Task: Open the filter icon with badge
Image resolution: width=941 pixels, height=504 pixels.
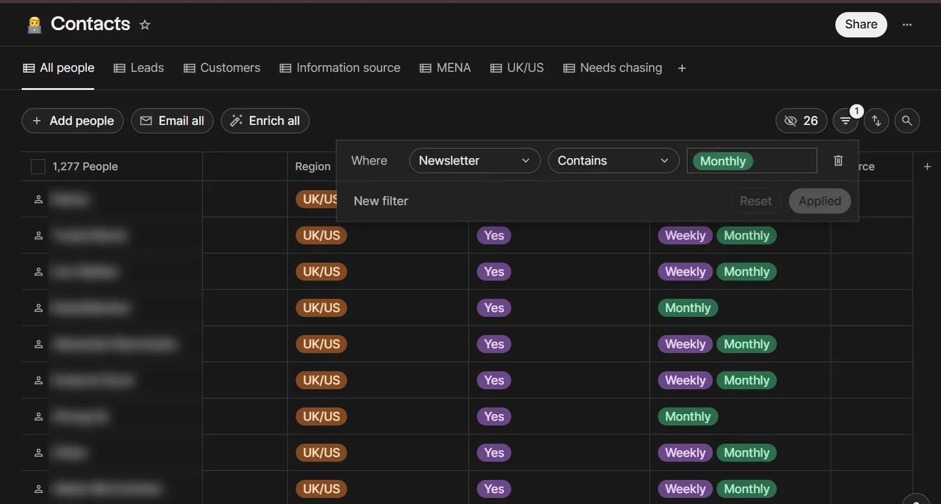Action: pos(846,121)
